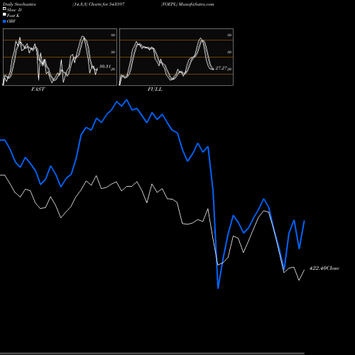Click the 50 level label in FULL chart

tap(229, 52)
